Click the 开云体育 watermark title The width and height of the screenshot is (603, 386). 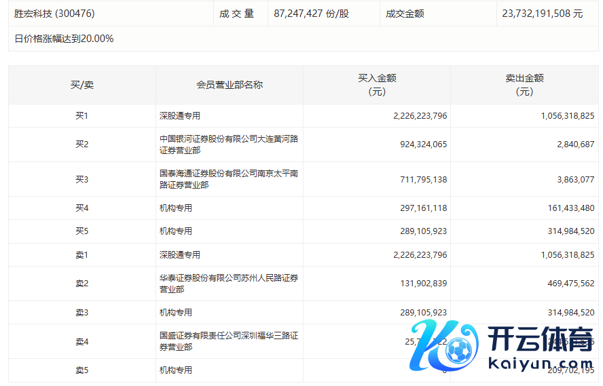pos(541,338)
